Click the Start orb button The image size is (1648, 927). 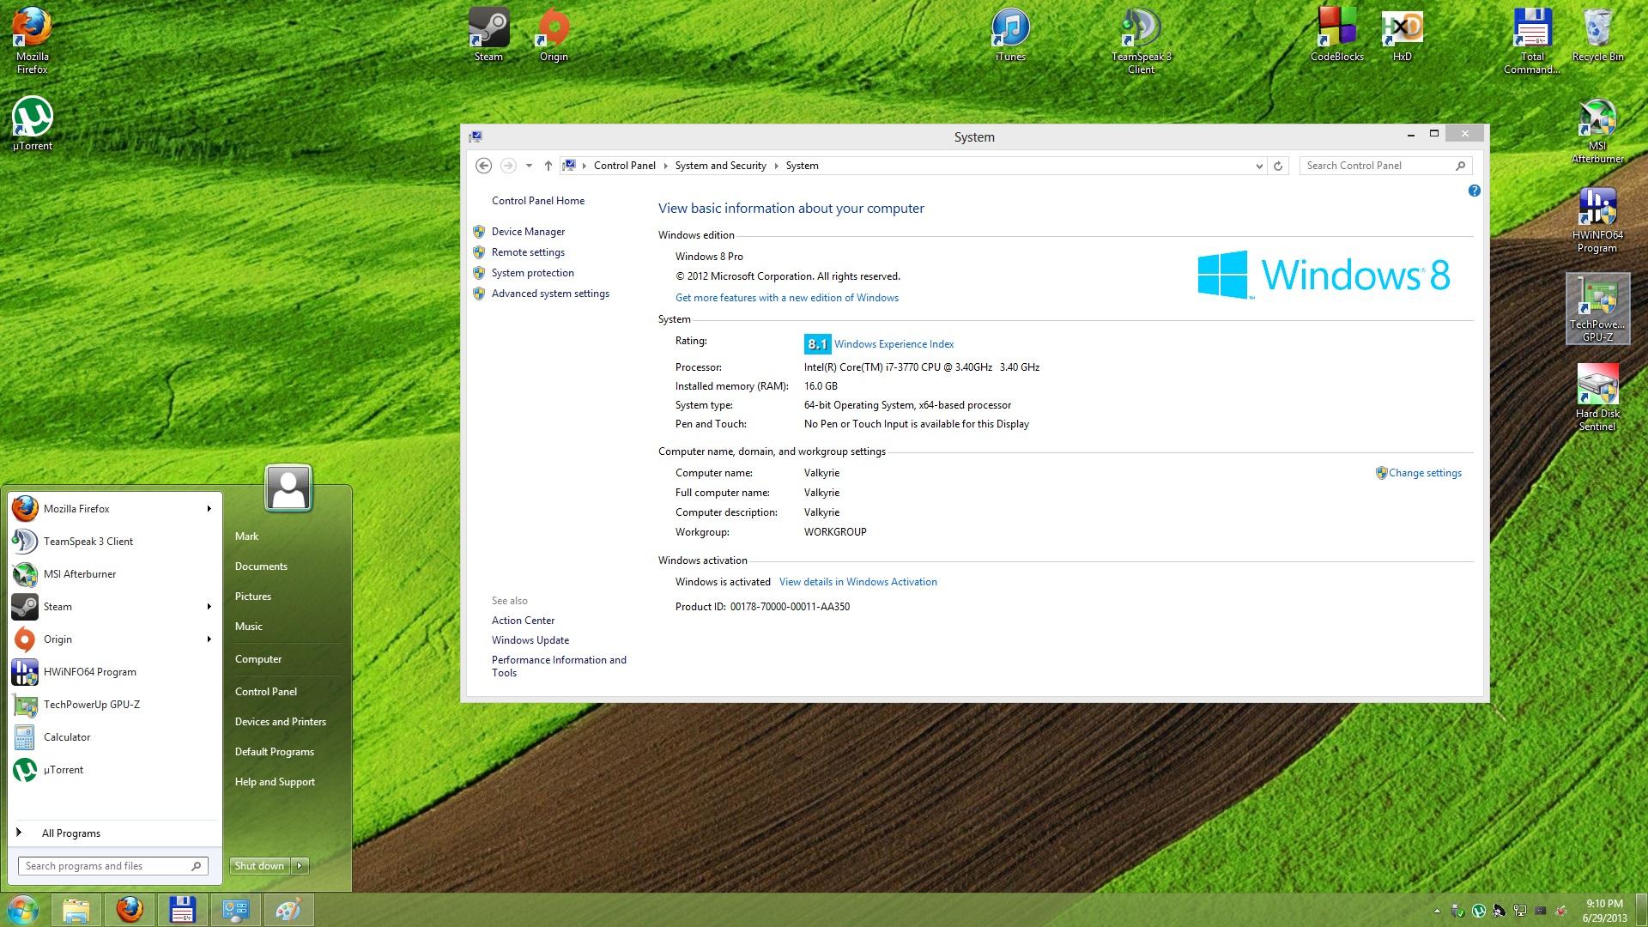click(23, 910)
